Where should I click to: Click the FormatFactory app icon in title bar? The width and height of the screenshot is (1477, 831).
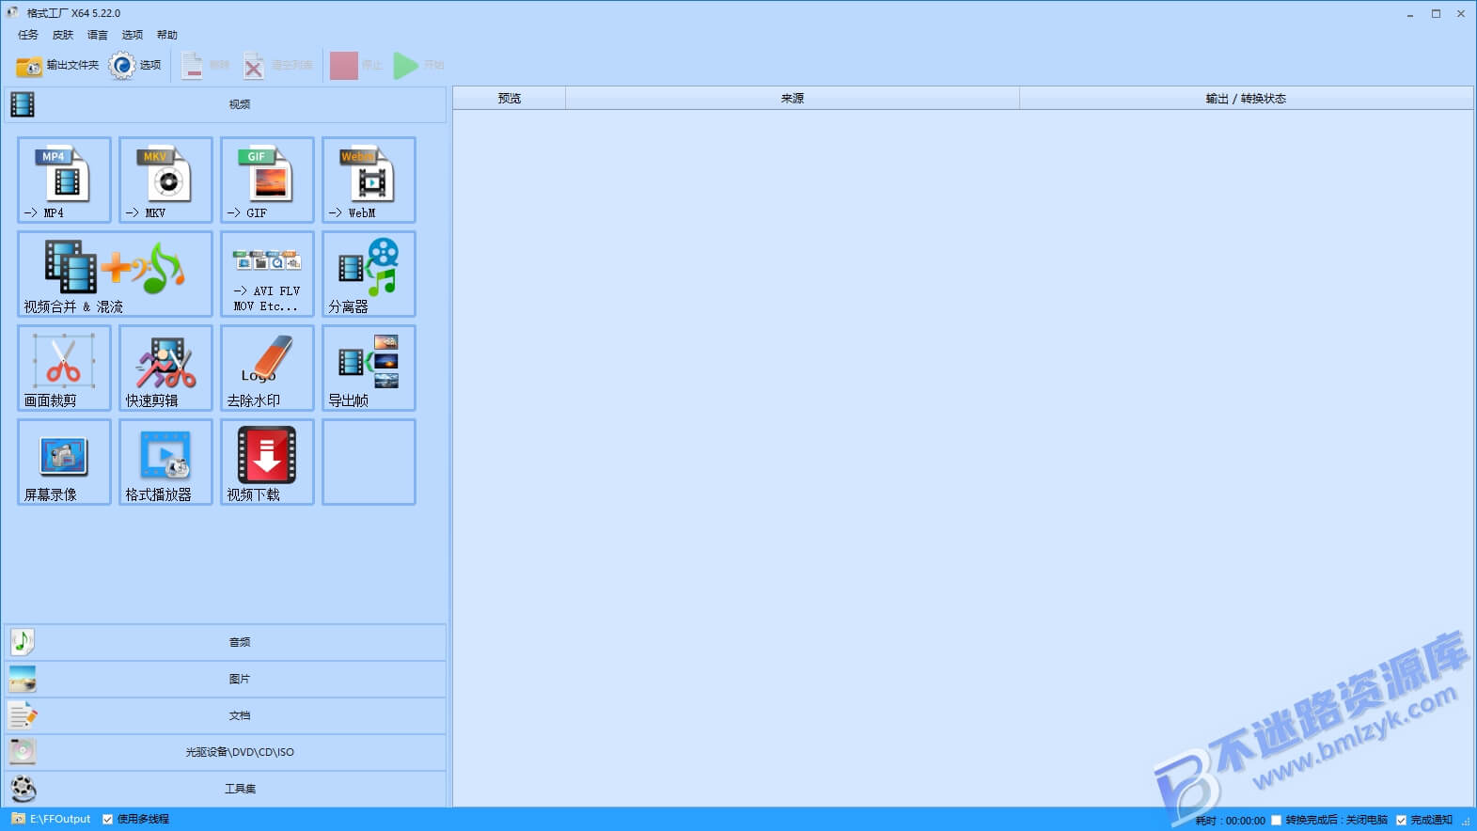point(13,13)
